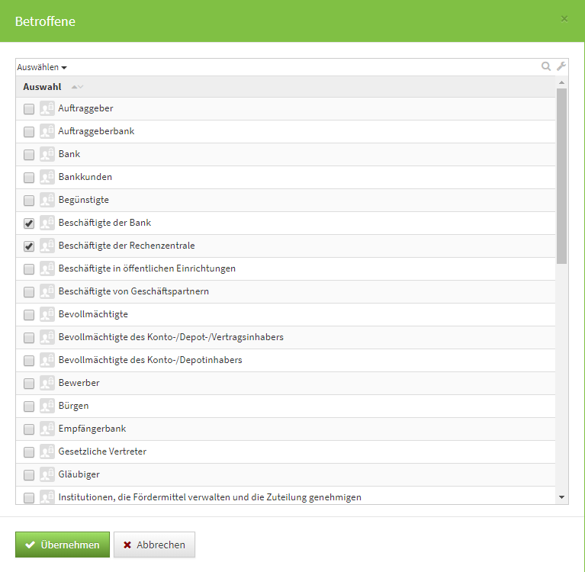
Task: Click the person icon next to Bewerber
Action: point(47,383)
